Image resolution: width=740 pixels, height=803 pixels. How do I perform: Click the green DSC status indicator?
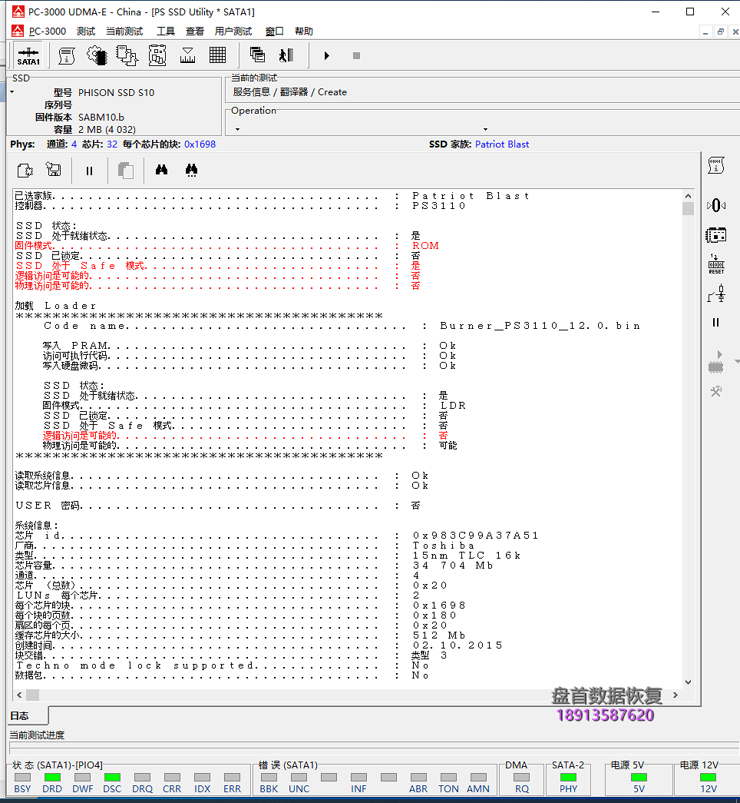[112, 777]
